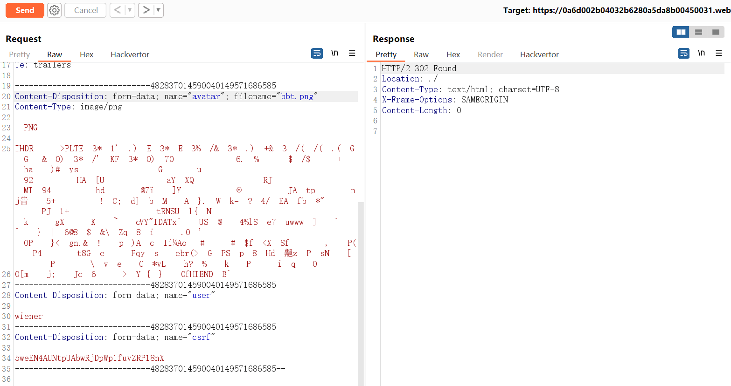Screen dimensions: 731x386
Task: Expand the back history dropdown arrow
Action: 130,10
